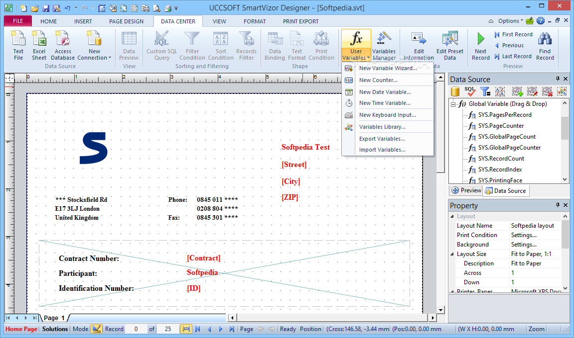
Task: Go to the Previous record
Action: (x=509, y=45)
